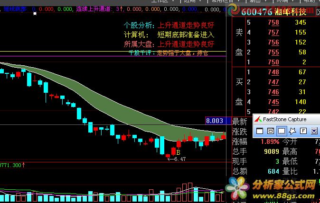Click the 今开 label
The image size is (320, 203).
click(290, 141)
